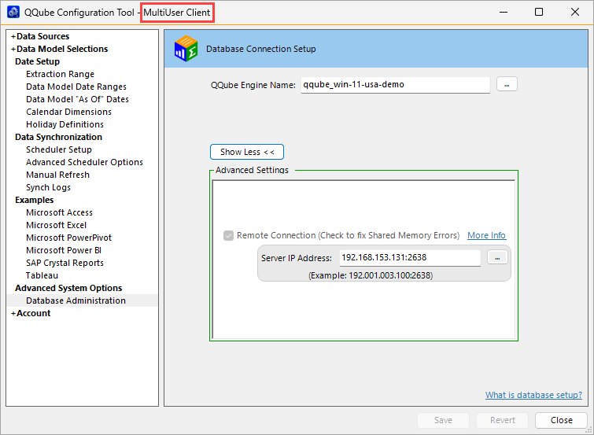Open Manual Refresh page
The width and height of the screenshot is (594, 435).
pos(57,175)
